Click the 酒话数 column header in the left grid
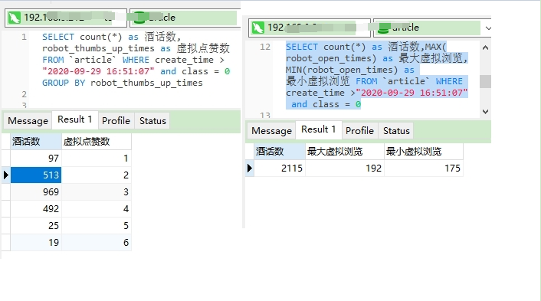 click(x=36, y=142)
